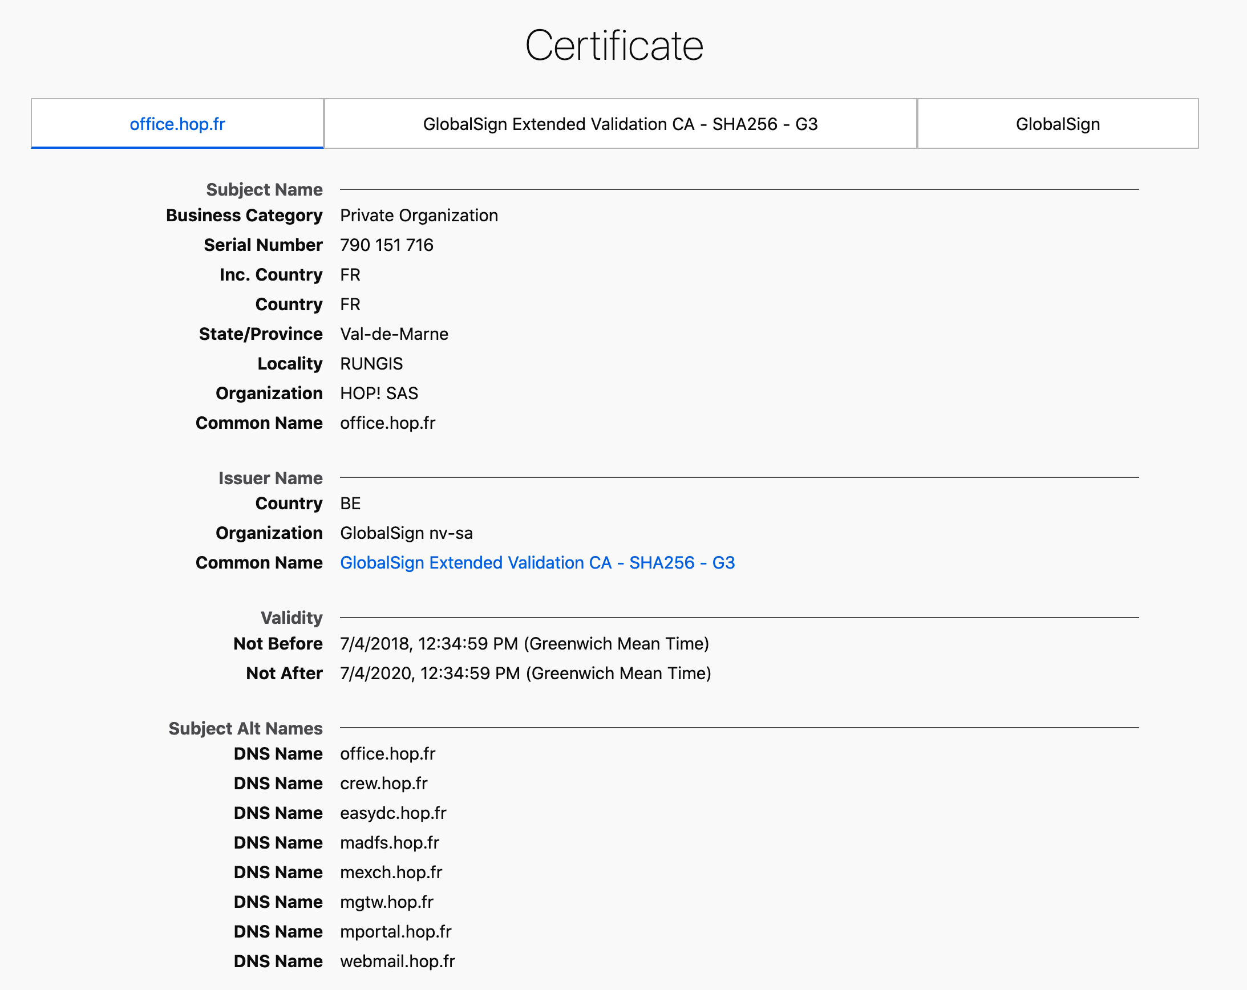Viewport: 1247px width, 990px height.
Task: Click subject Common Name office.hop.fr value
Action: pos(387,423)
